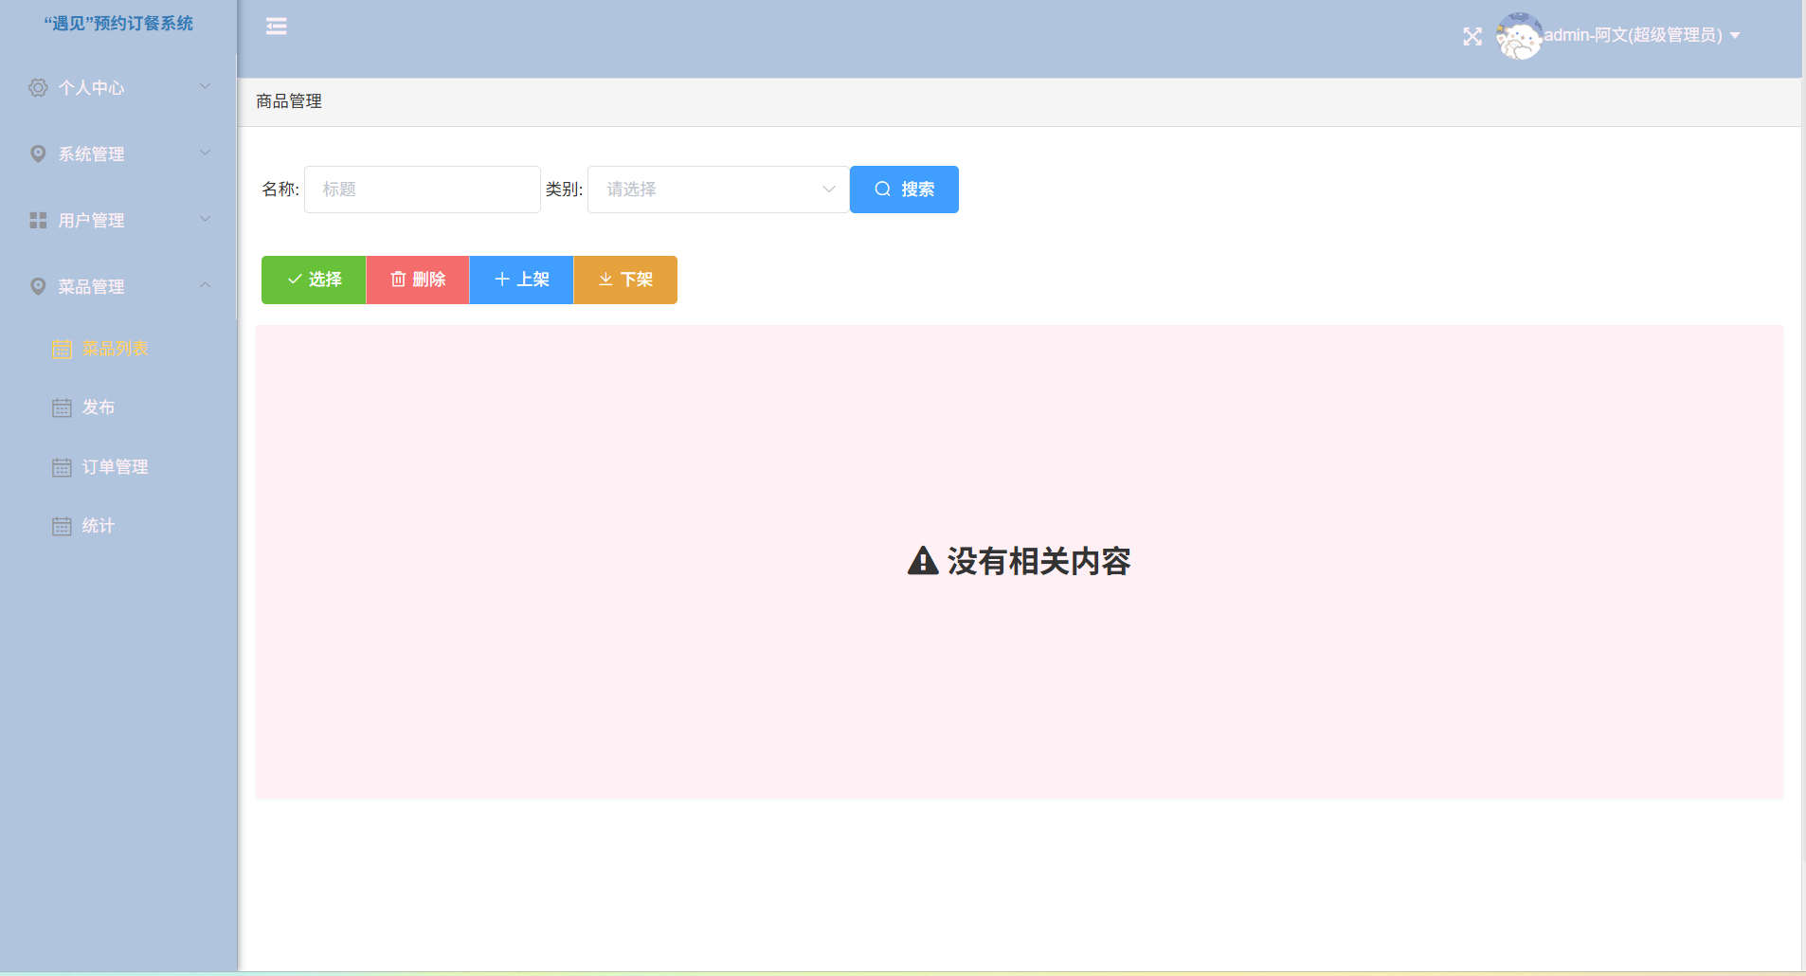Open the admin-阿文 user dropdown arrow
The height and width of the screenshot is (976, 1806).
pyautogui.click(x=1735, y=36)
